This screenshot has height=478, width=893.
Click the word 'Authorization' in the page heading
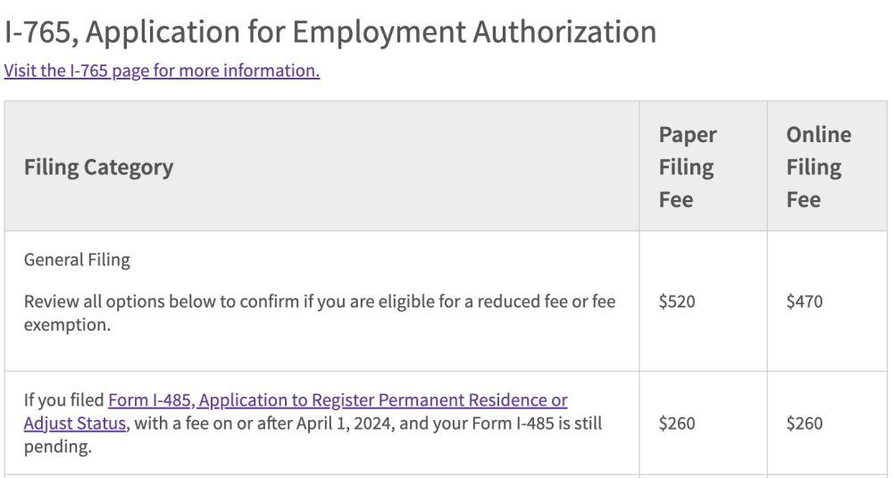(x=564, y=32)
